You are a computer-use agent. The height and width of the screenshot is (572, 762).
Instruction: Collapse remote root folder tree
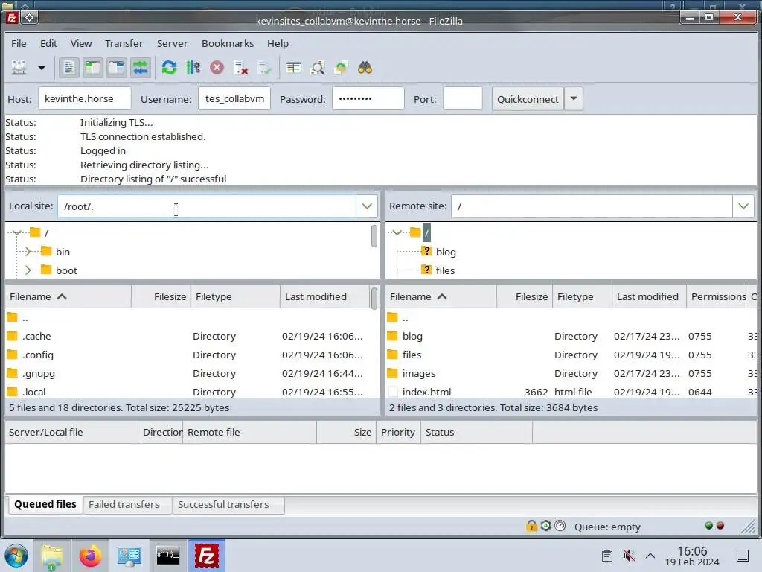[x=397, y=232]
